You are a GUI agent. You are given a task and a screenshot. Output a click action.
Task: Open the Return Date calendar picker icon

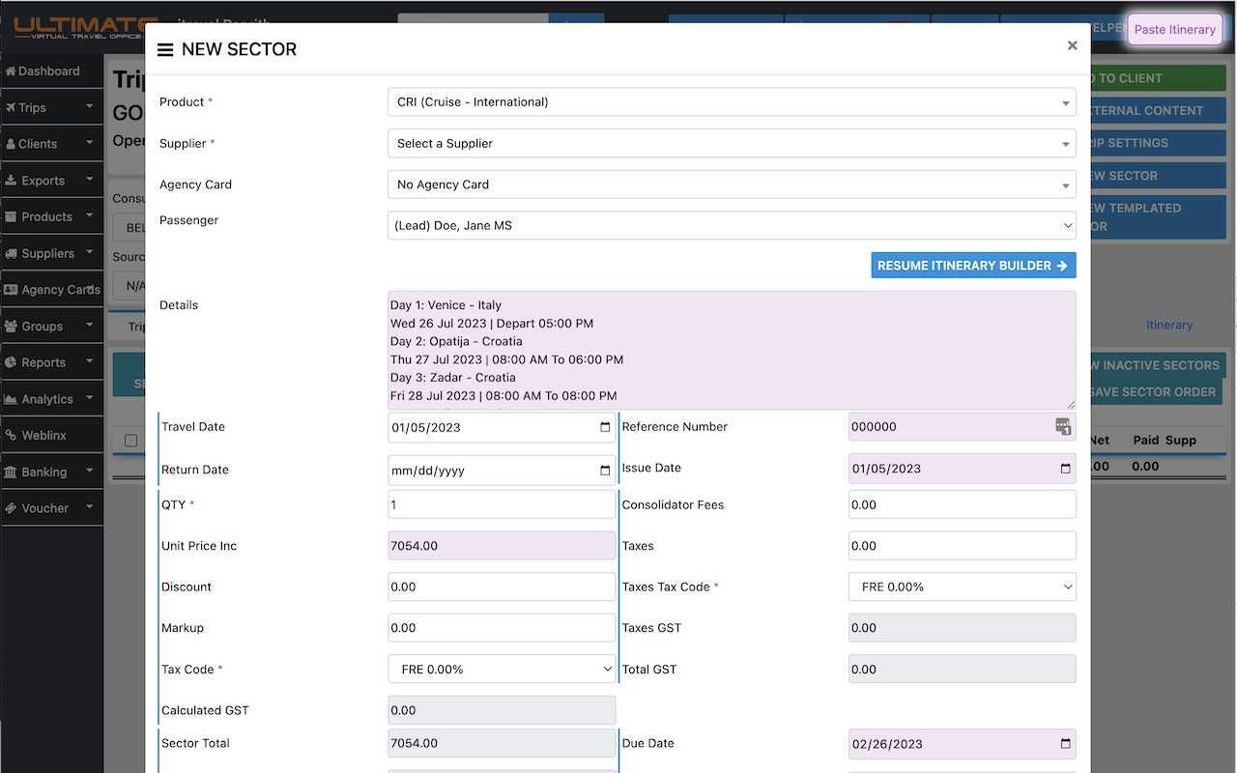[x=605, y=471]
